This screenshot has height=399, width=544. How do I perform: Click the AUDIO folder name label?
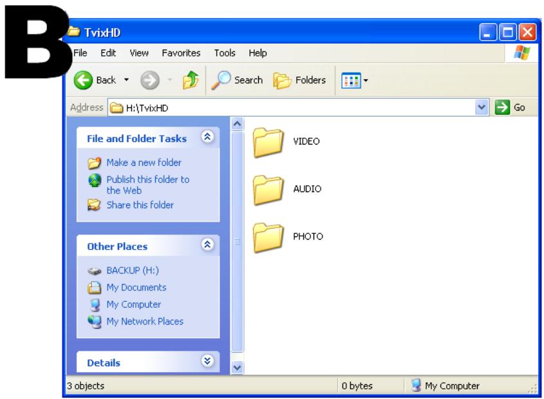[307, 189]
